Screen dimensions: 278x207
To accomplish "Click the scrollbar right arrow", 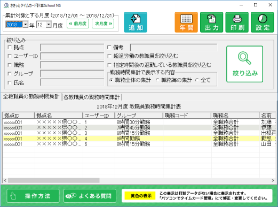I will tap(273, 180).
